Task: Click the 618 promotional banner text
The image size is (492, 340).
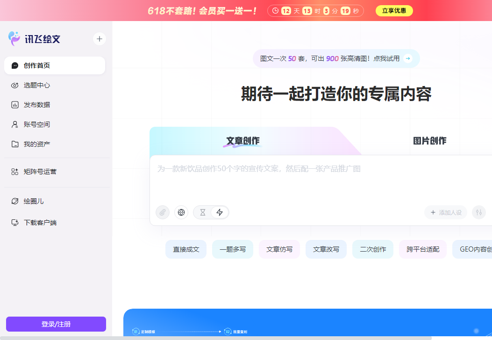Action: tap(202, 11)
